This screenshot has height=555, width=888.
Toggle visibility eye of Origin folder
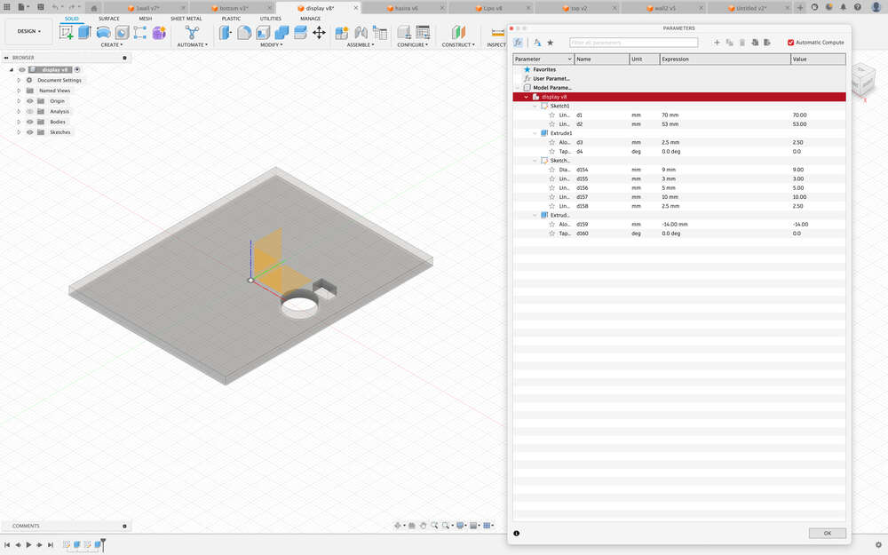pos(30,101)
